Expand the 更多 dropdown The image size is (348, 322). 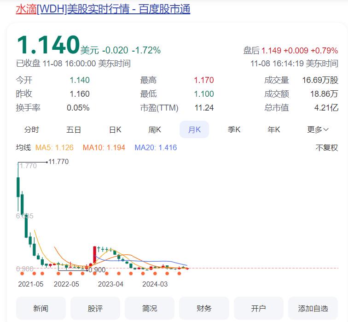(x=318, y=129)
